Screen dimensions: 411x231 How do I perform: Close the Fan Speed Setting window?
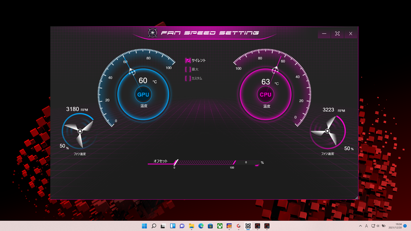tap(351, 33)
